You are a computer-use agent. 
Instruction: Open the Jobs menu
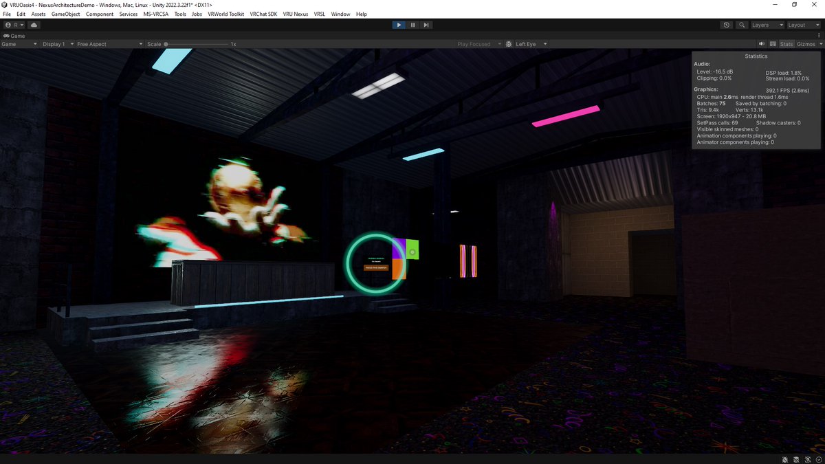[x=197, y=14]
